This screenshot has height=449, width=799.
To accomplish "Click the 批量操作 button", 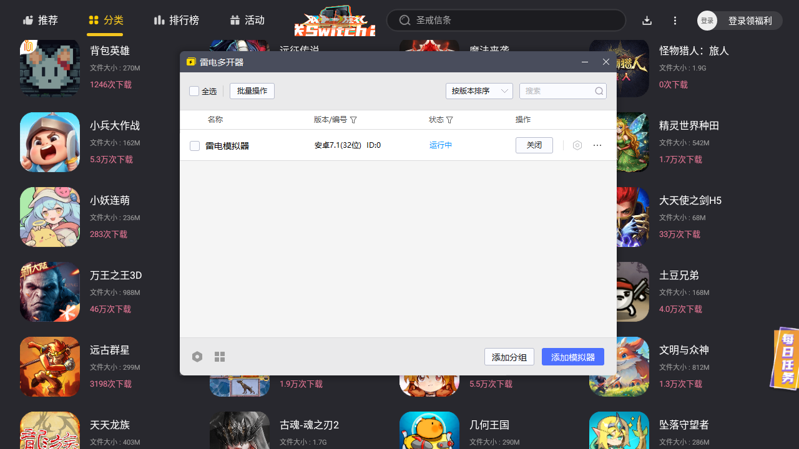I will [x=252, y=90].
